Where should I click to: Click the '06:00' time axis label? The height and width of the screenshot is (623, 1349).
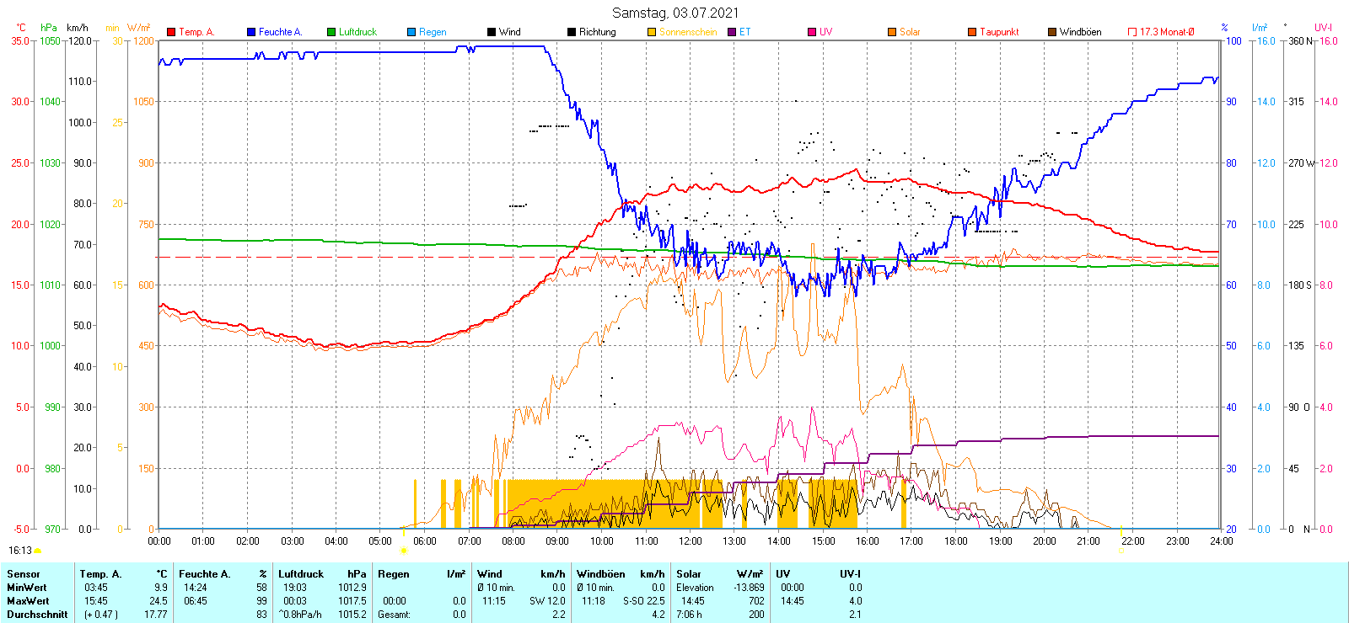pyautogui.click(x=425, y=541)
